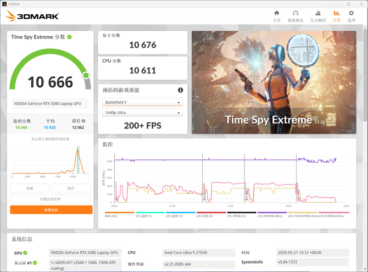Click the green verified check beside Time Spy Extreme 分数

[x=69, y=37]
